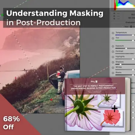Click the B value readout

(x=117, y=19)
